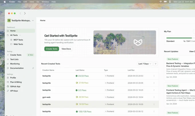Viewport: 195px width, 116px height.
Task: Click the 27/50 Pass status
Action: [x=82, y=83]
